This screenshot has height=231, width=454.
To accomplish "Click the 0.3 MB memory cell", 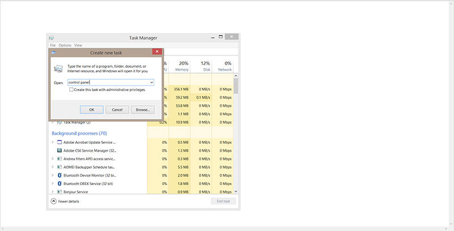I will tap(179, 159).
